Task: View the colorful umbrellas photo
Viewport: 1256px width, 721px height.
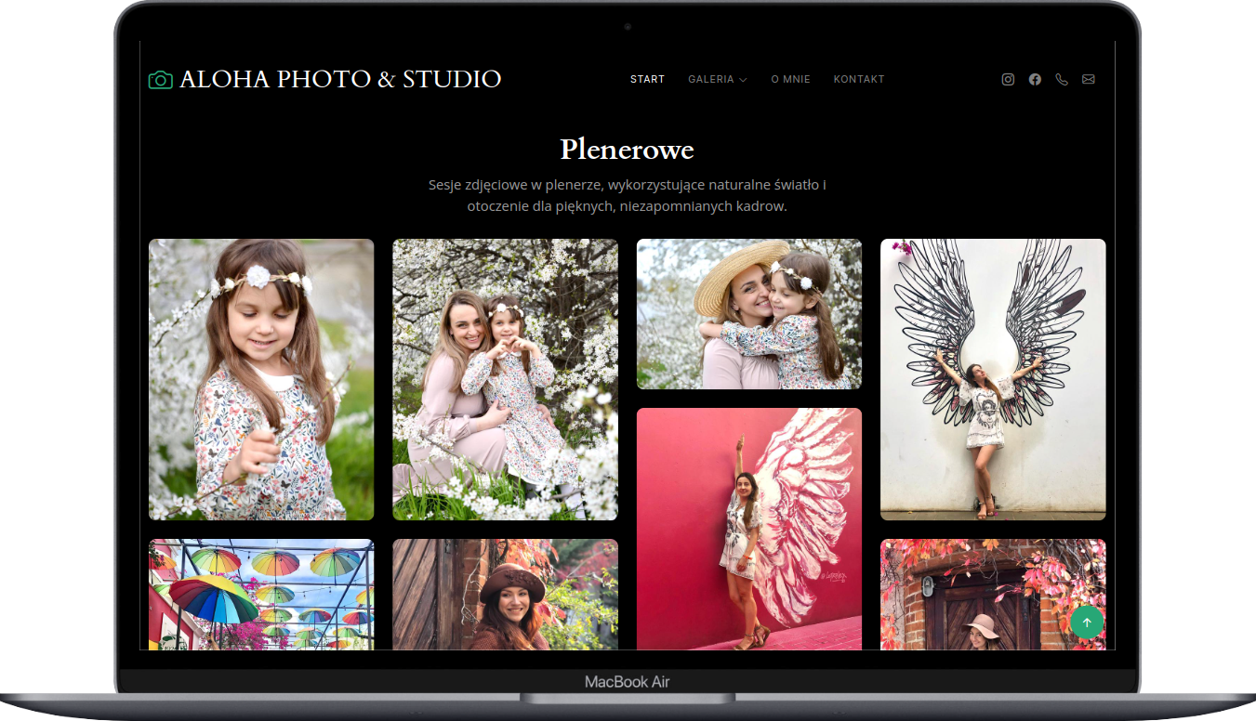Action: pyautogui.click(x=261, y=595)
